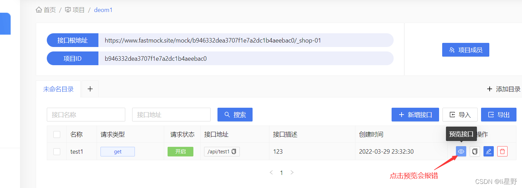This screenshot has height=188, width=522.
Task: Click the 新增接口 button
Action: pos(415,115)
